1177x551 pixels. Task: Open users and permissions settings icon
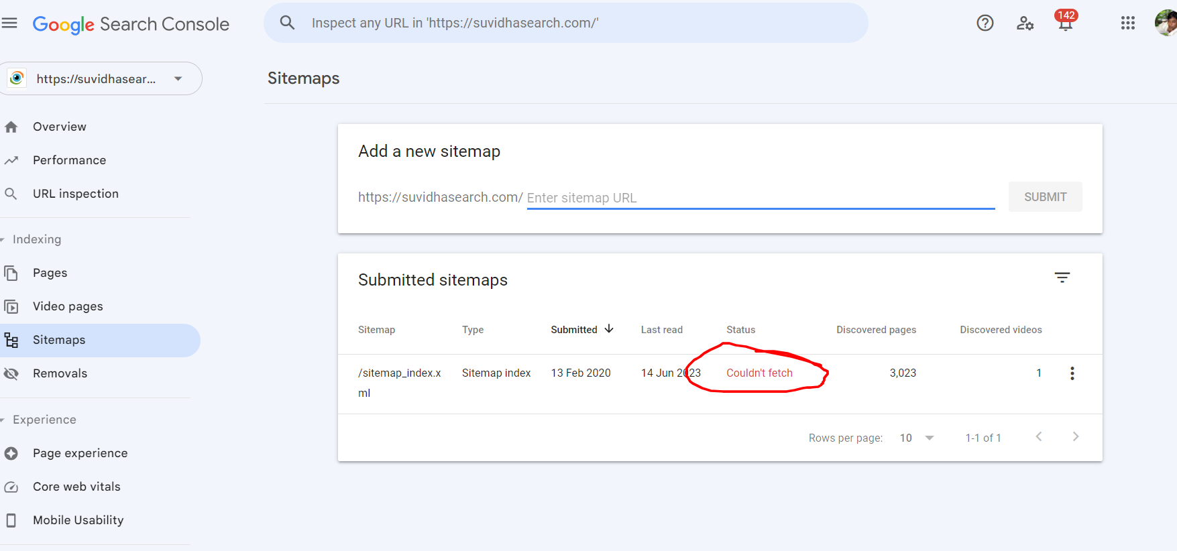[1025, 23]
